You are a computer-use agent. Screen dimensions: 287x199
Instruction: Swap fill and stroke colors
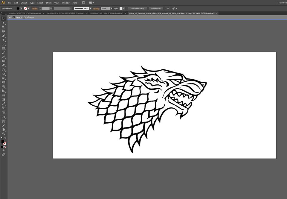coord(5,138)
